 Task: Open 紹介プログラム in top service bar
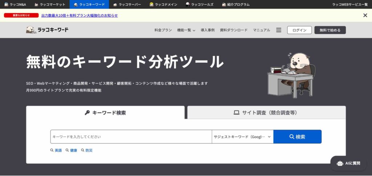click(x=236, y=4)
